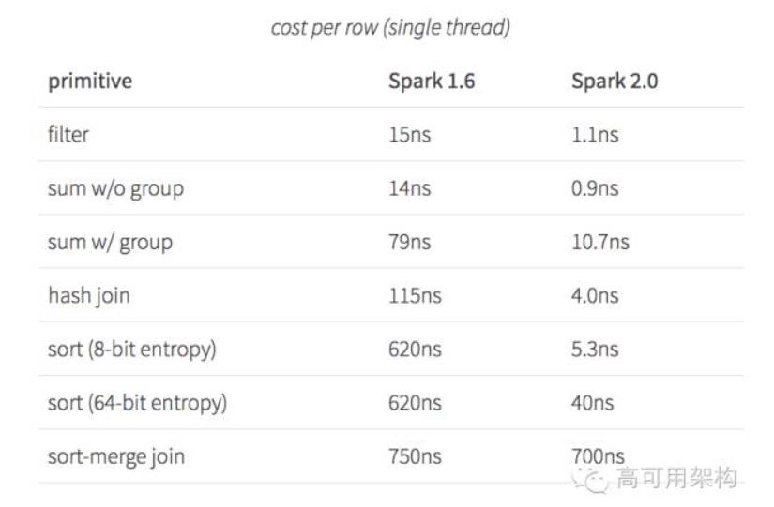Click the 115ns hash join value
This screenshot has width=774, height=507.
(x=415, y=296)
